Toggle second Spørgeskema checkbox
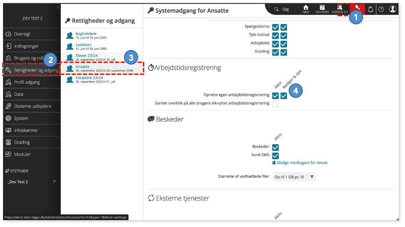405x227 pixels. pos(284,27)
